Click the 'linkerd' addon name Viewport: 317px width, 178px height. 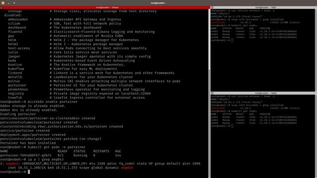[15, 73]
